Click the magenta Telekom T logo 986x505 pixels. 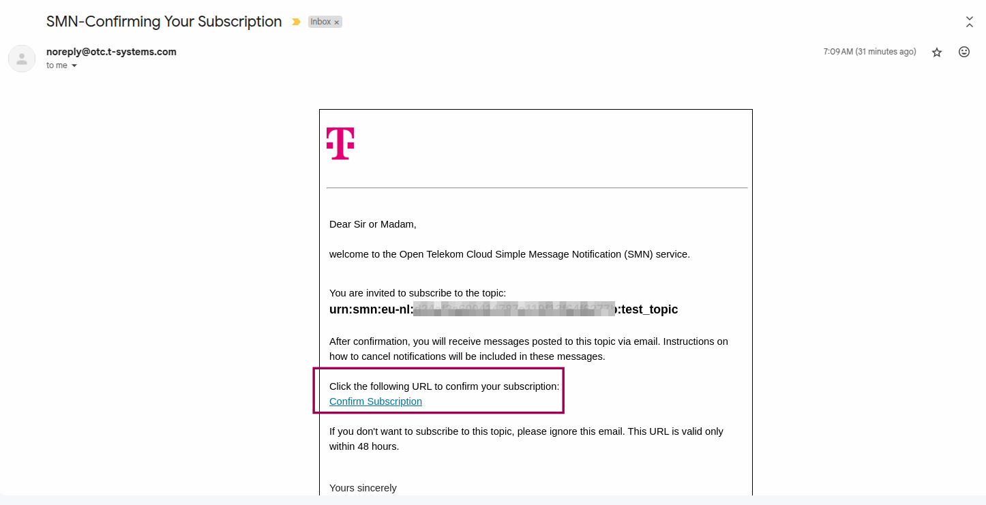pyautogui.click(x=340, y=143)
